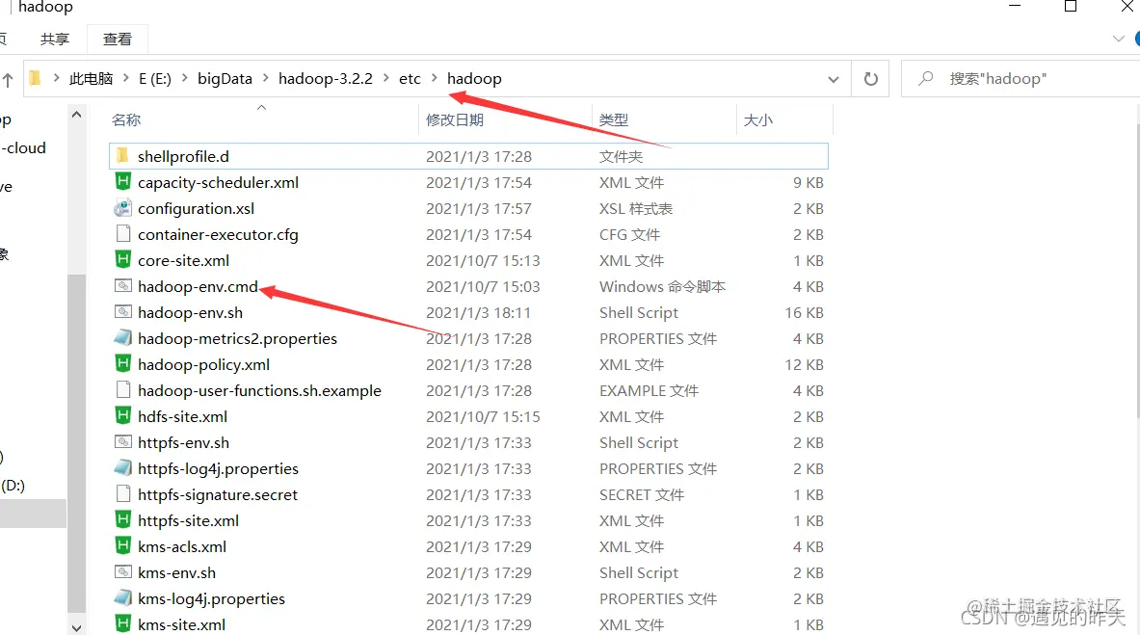Click the httpfs-log4j.properties file icon
1140x635 pixels.
tap(123, 468)
